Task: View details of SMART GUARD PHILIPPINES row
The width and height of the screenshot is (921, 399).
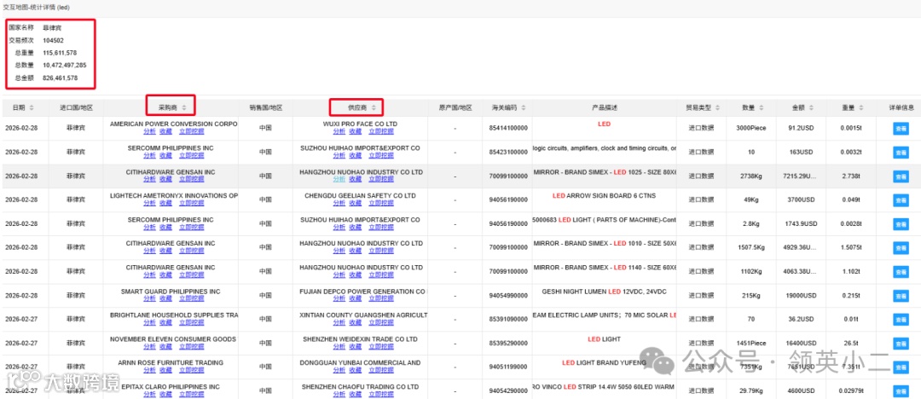Action: point(901,296)
